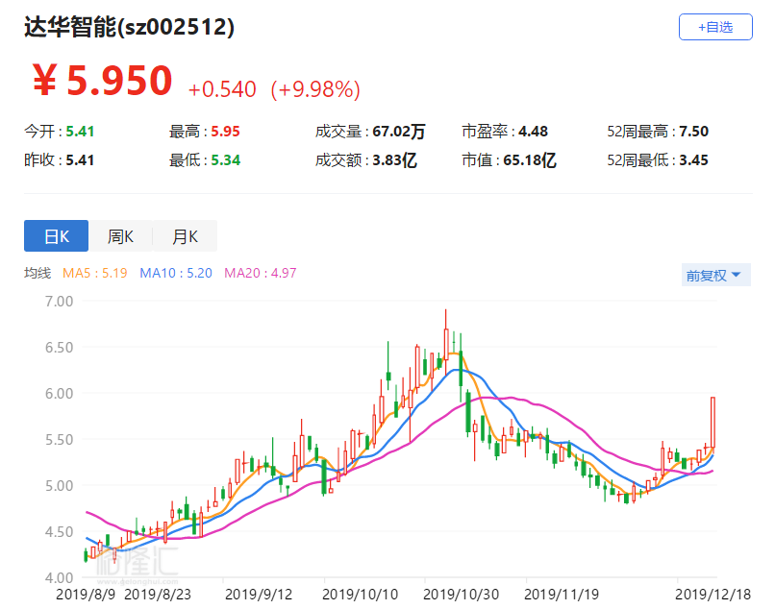Screen dimensions: 775x609
Task: Click the 52周最低 value 3.45
Action: coord(693,160)
